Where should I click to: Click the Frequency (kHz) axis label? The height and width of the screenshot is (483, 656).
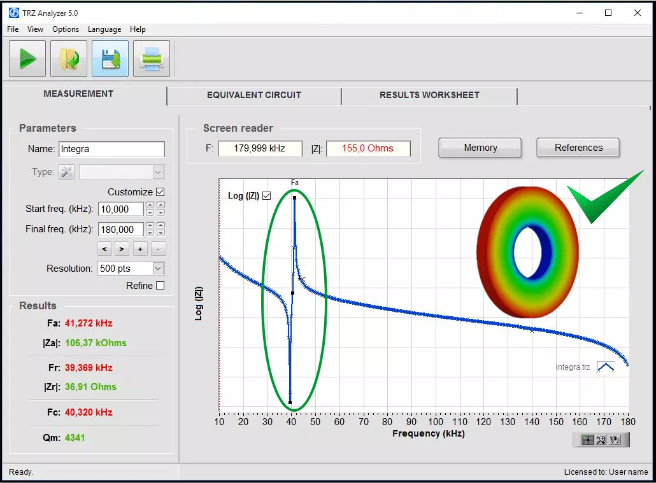pyautogui.click(x=429, y=433)
